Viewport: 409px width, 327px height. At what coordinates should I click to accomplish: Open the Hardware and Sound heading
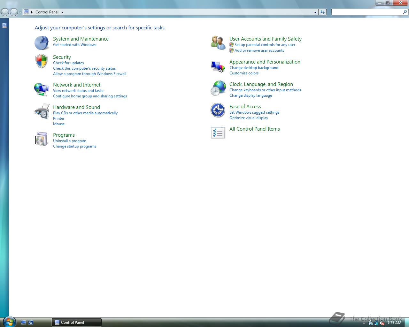(x=76, y=107)
